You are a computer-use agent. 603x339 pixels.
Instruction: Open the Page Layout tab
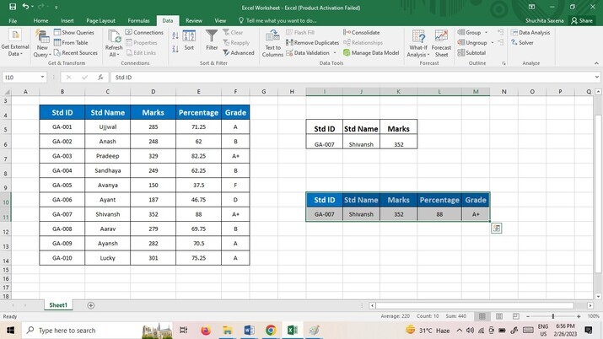point(100,21)
